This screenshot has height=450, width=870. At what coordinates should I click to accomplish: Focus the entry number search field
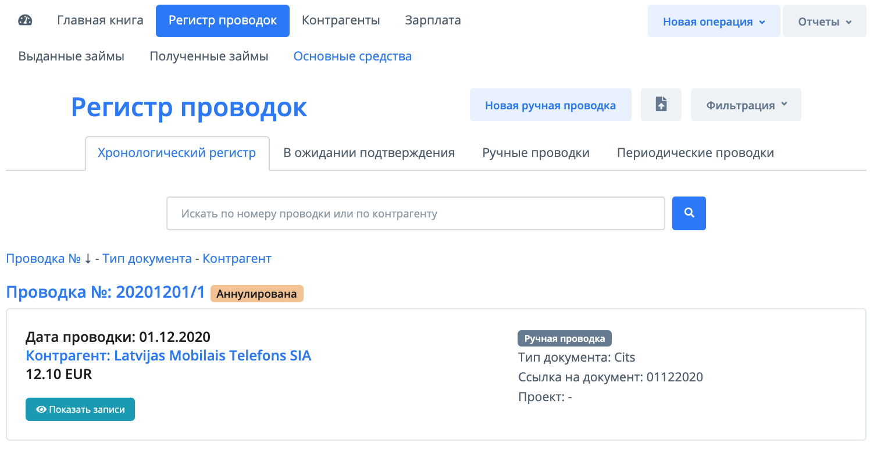(415, 213)
